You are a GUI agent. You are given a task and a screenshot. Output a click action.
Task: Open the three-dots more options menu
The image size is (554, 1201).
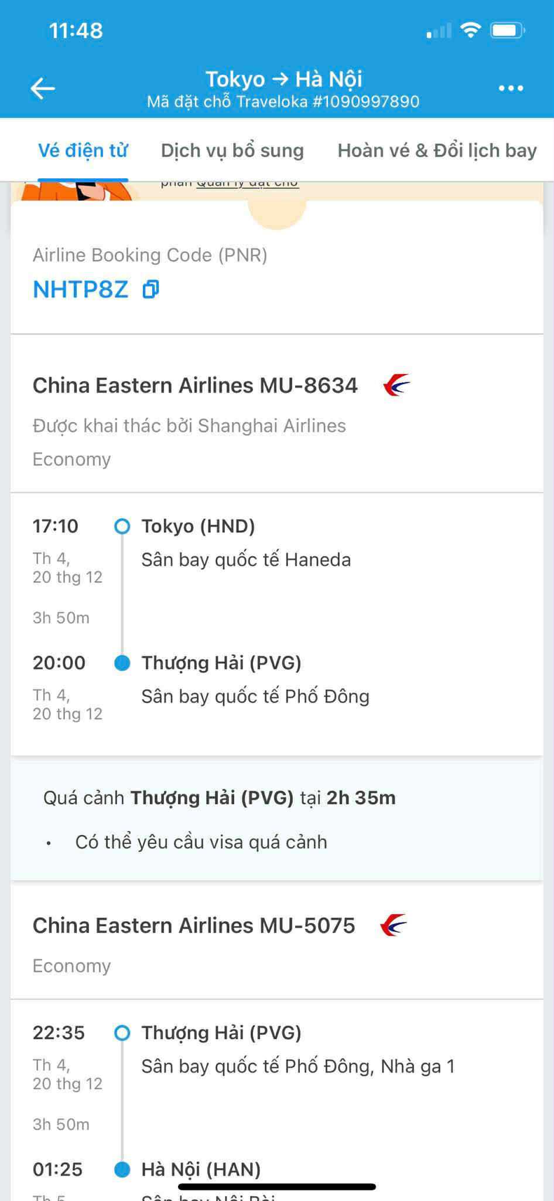511,89
